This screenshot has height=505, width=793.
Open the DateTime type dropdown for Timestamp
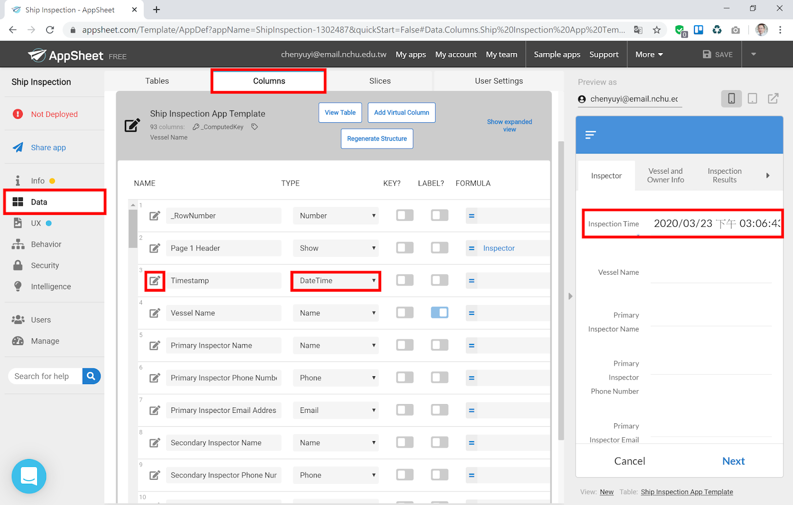coord(336,281)
